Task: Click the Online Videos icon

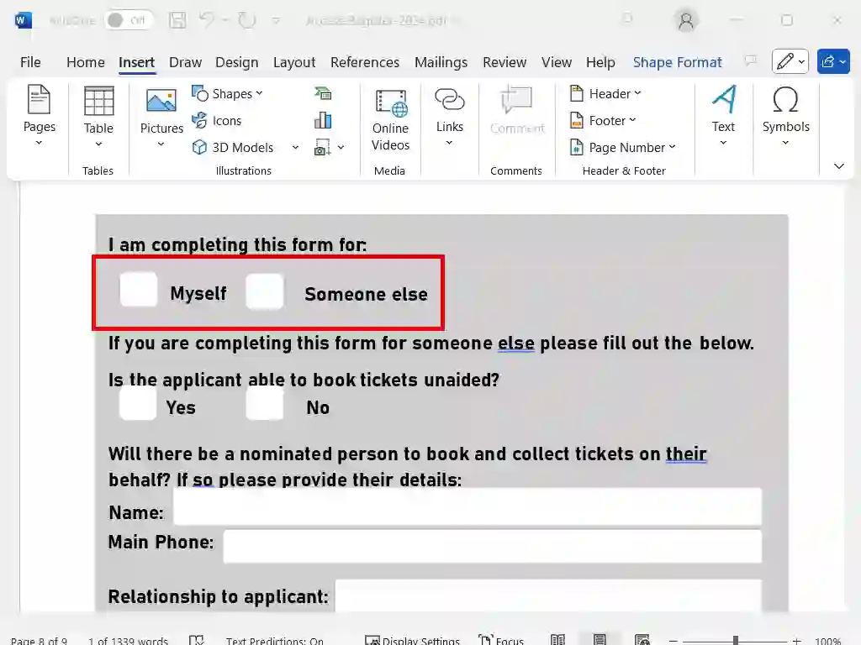Action: (x=390, y=120)
